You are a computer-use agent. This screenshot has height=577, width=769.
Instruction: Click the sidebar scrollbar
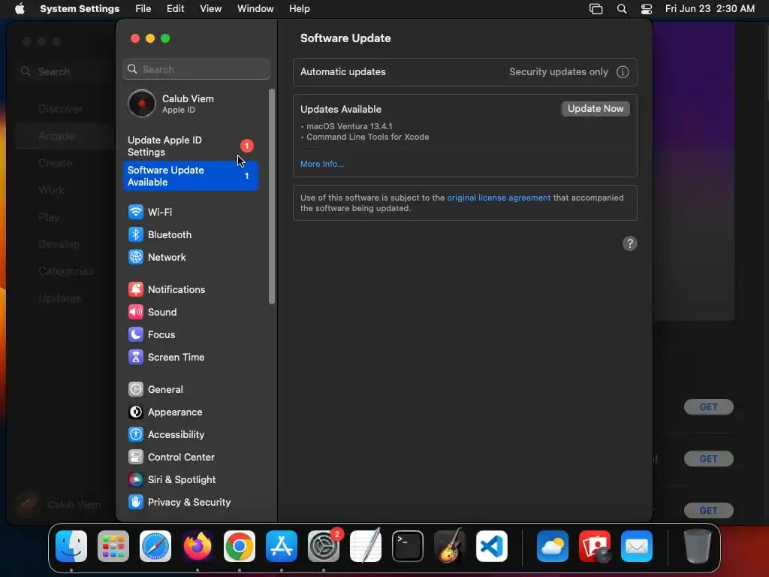point(272,196)
